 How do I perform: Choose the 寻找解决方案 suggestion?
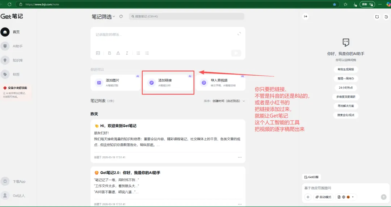tap(346, 106)
